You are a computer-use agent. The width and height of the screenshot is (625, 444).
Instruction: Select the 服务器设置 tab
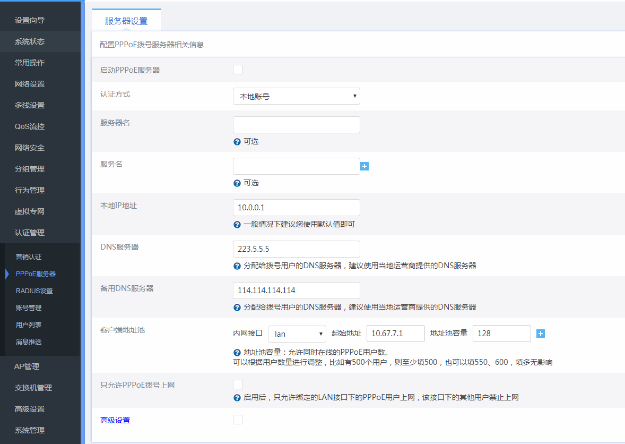126,21
